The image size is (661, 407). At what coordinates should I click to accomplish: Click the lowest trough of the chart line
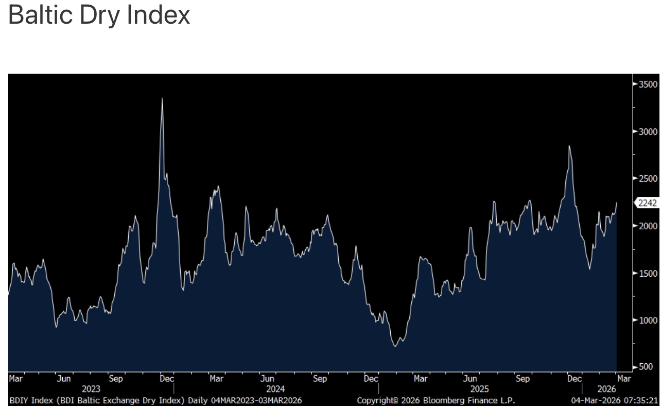(395, 346)
